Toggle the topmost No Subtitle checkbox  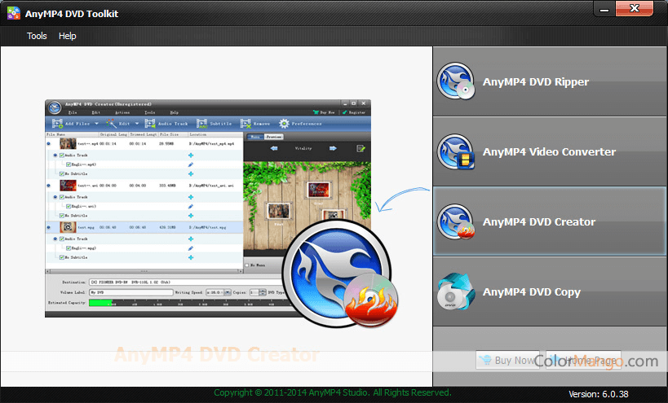pyautogui.click(x=62, y=173)
